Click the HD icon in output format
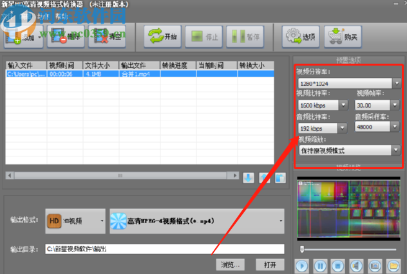The height and width of the screenshot is (274, 407). (x=54, y=221)
